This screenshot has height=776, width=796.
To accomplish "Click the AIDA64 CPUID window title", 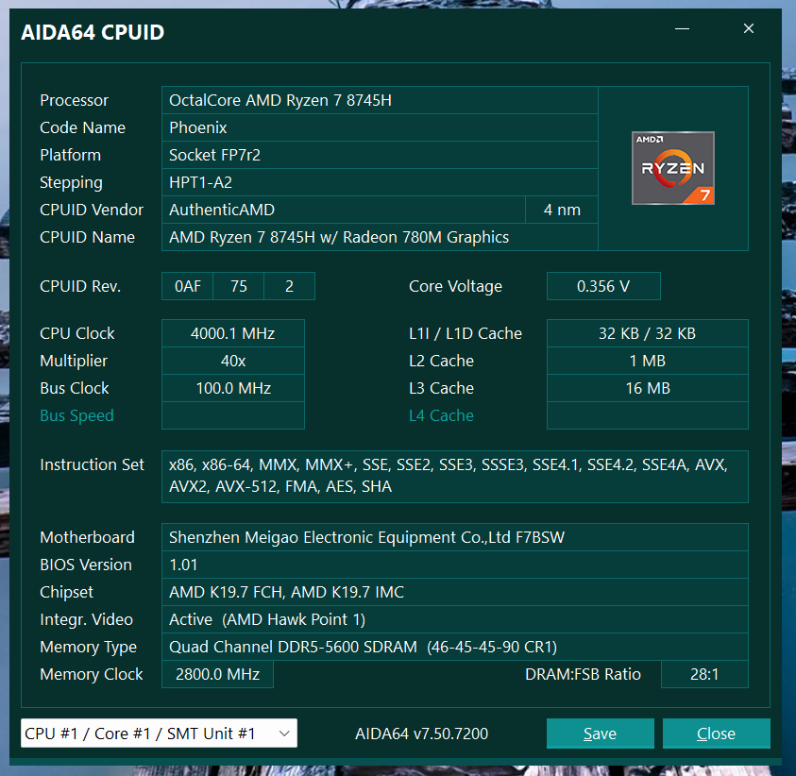I will [93, 32].
